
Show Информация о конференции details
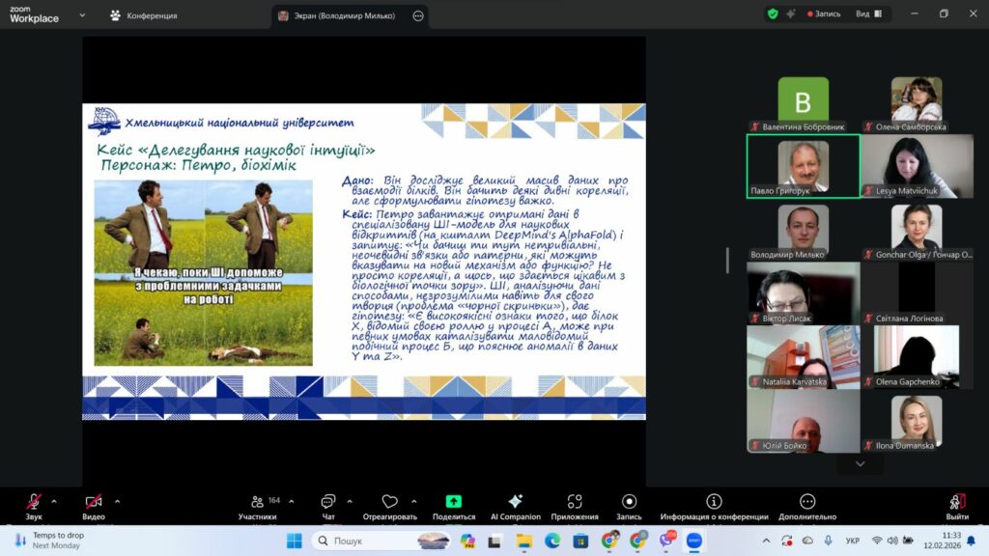coord(714,507)
